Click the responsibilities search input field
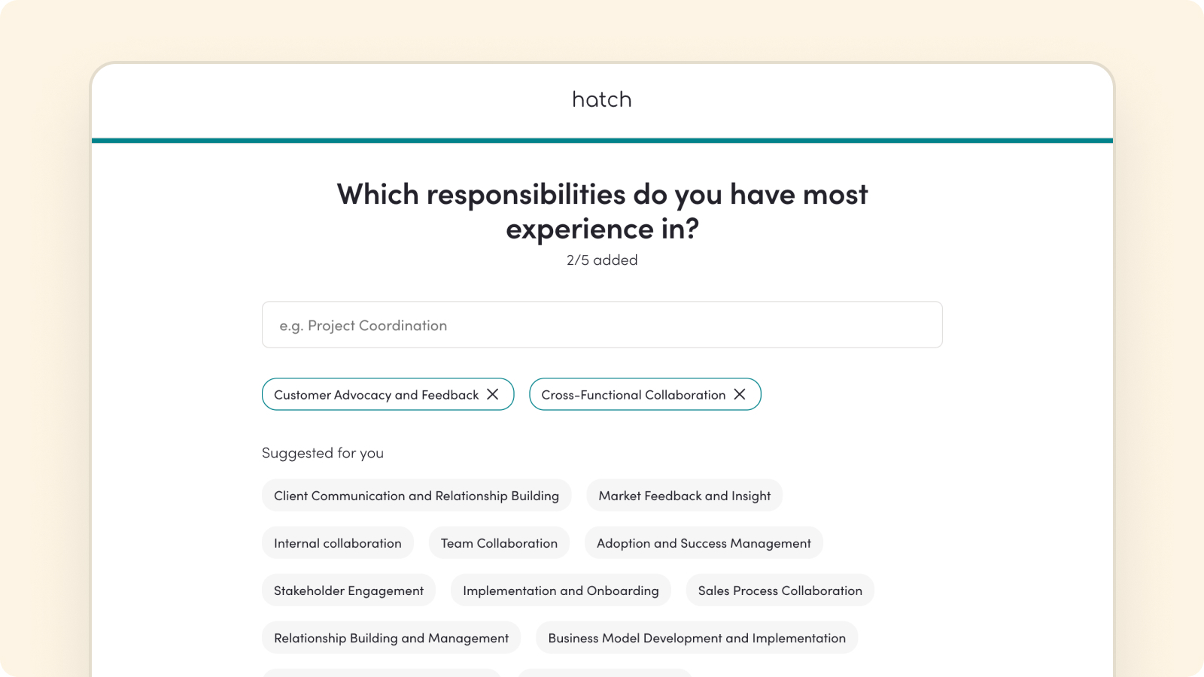The height and width of the screenshot is (677, 1204). point(602,325)
